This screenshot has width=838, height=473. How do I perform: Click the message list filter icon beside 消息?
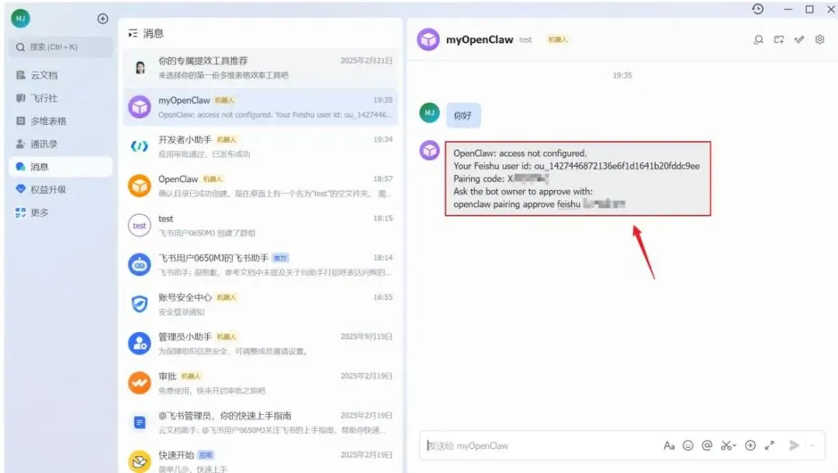[x=133, y=33]
